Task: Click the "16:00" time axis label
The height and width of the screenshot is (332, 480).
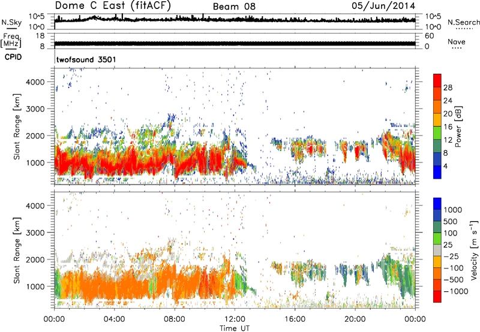Action: 295,319
